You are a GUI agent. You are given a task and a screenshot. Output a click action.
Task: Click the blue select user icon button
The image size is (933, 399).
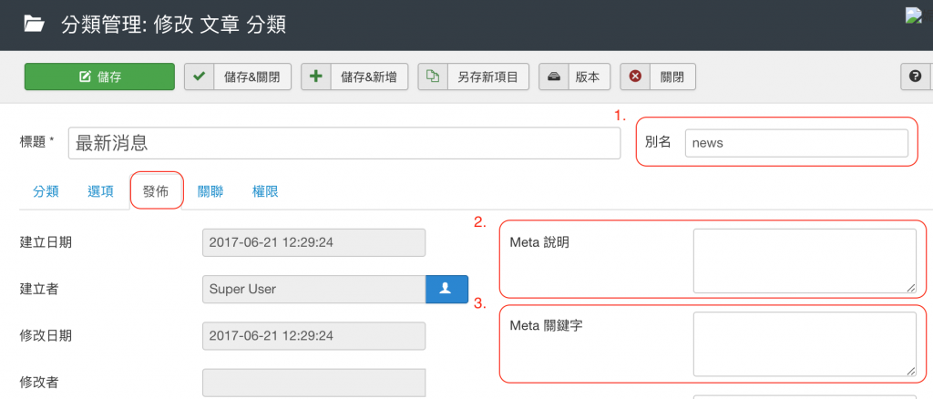[x=446, y=289]
